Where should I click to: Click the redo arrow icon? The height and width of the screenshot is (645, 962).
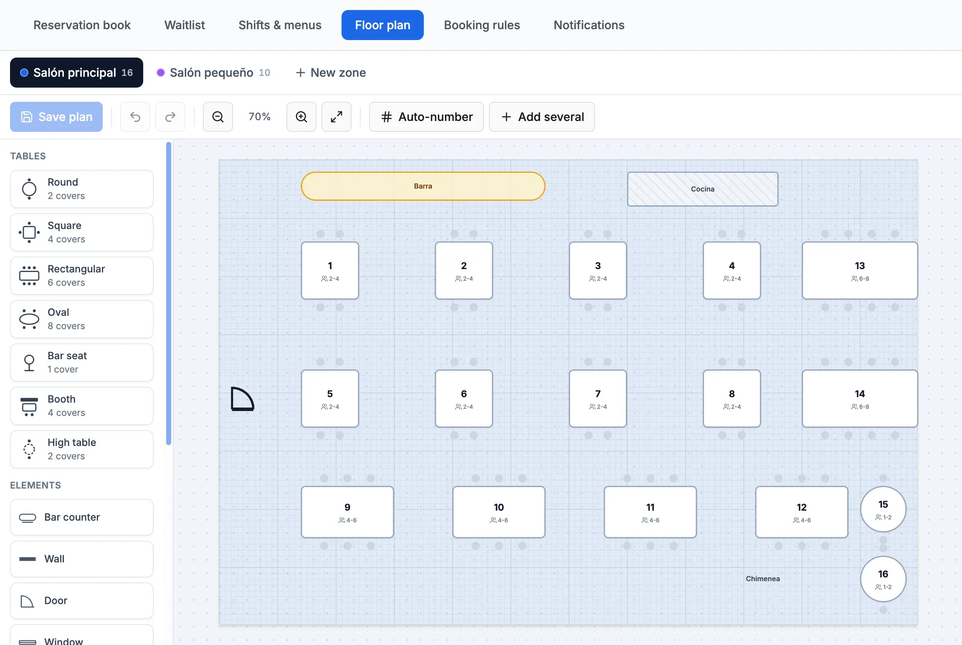170,117
